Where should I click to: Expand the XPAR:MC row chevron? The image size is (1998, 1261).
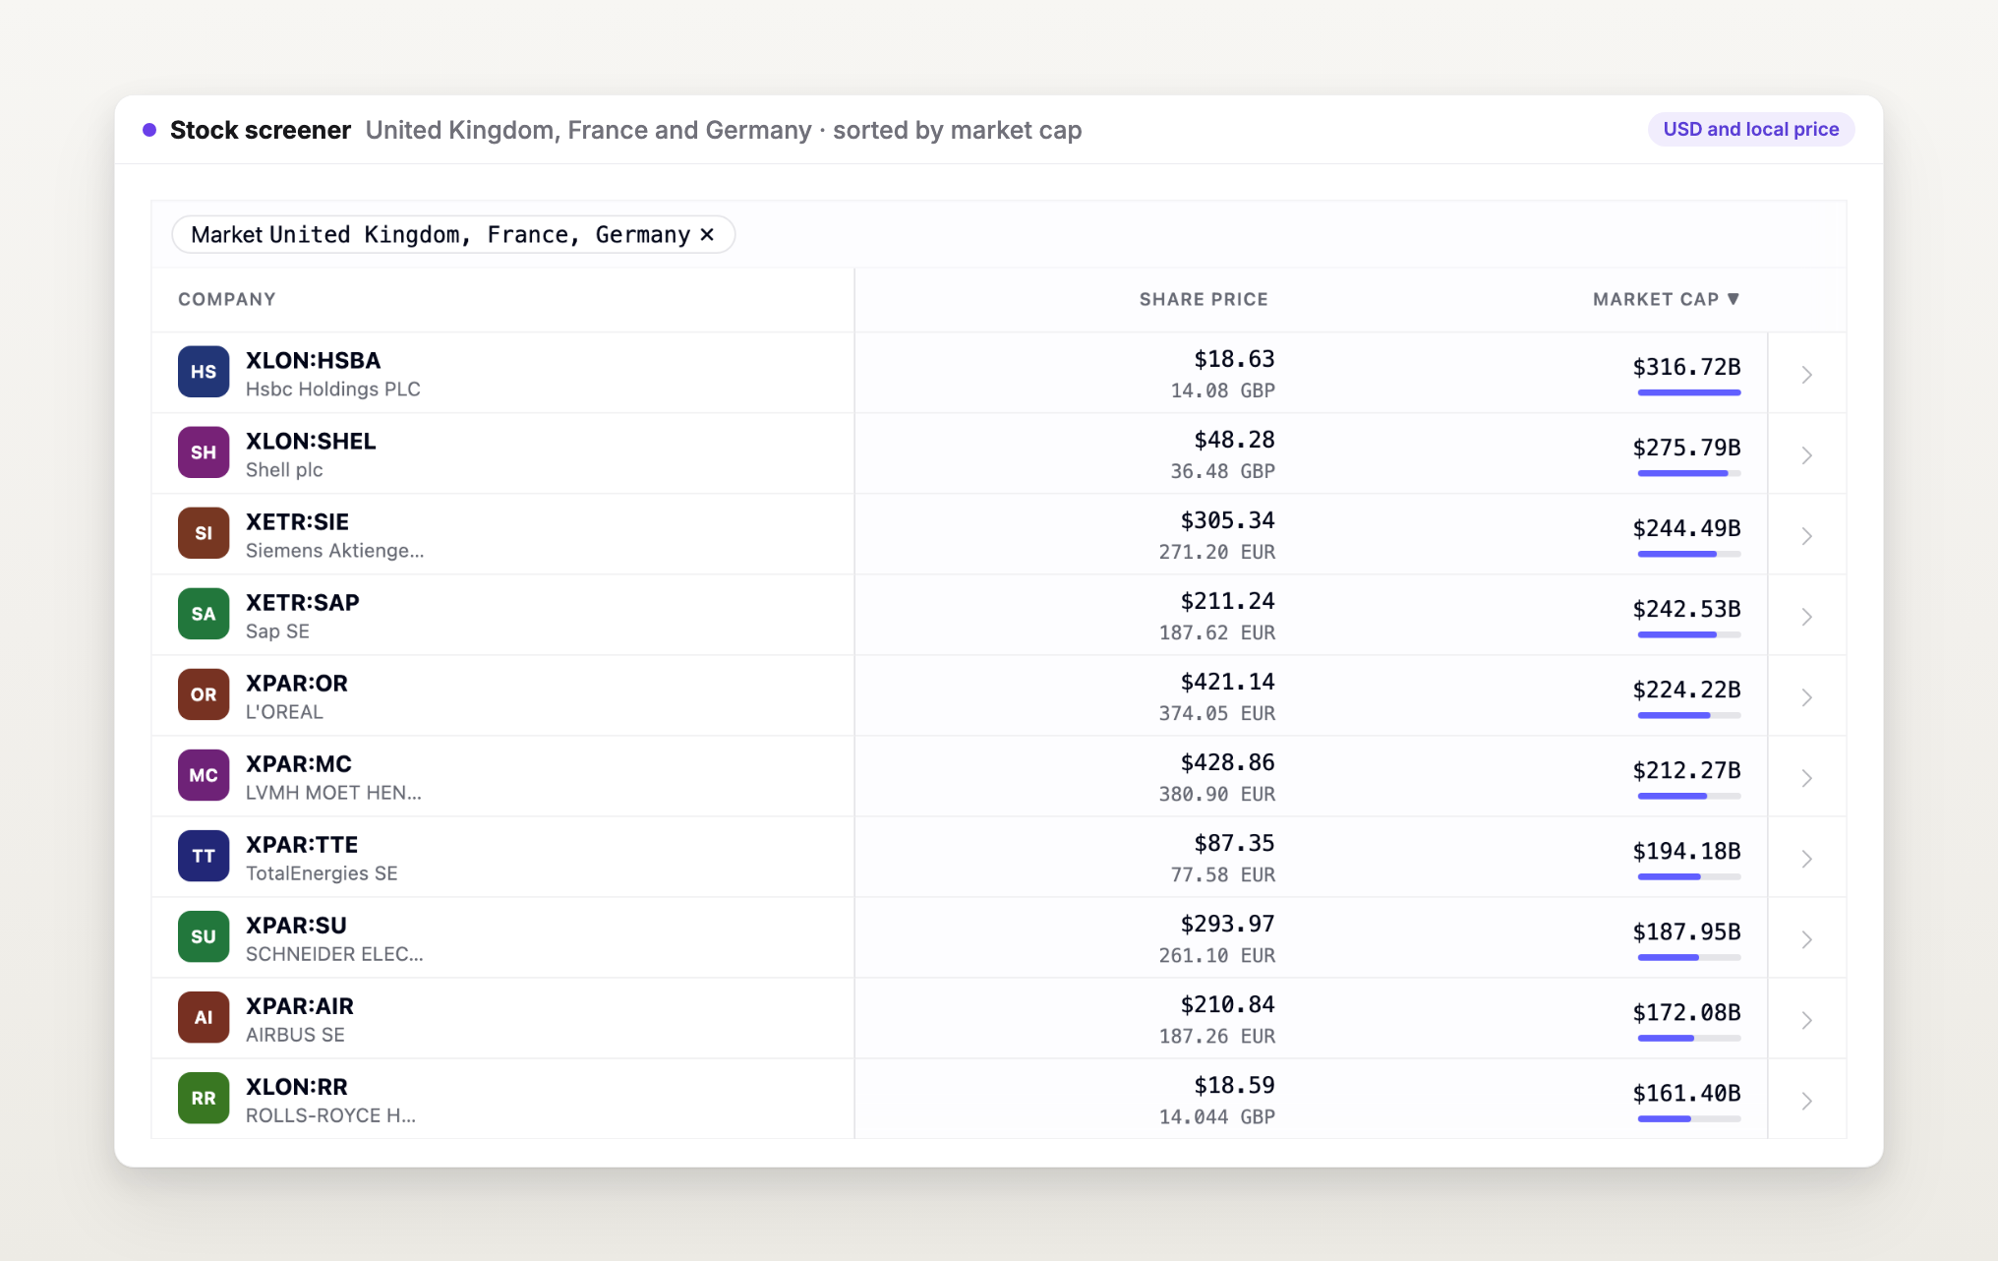coord(1807,777)
